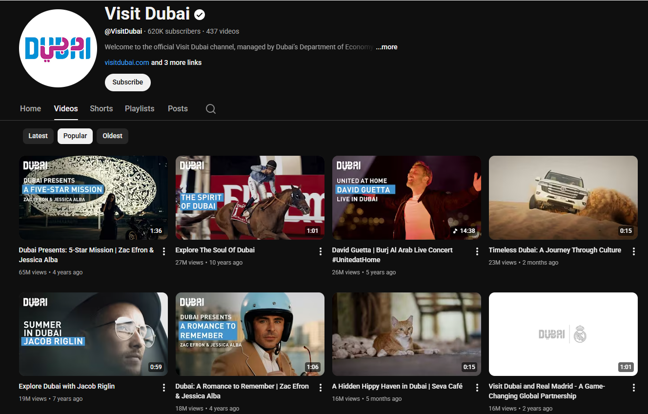The width and height of the screenshot is (648, 414).
Task: Open 'A Hidden Hippy Haven in Dubai' title
Action: point(397,386)
